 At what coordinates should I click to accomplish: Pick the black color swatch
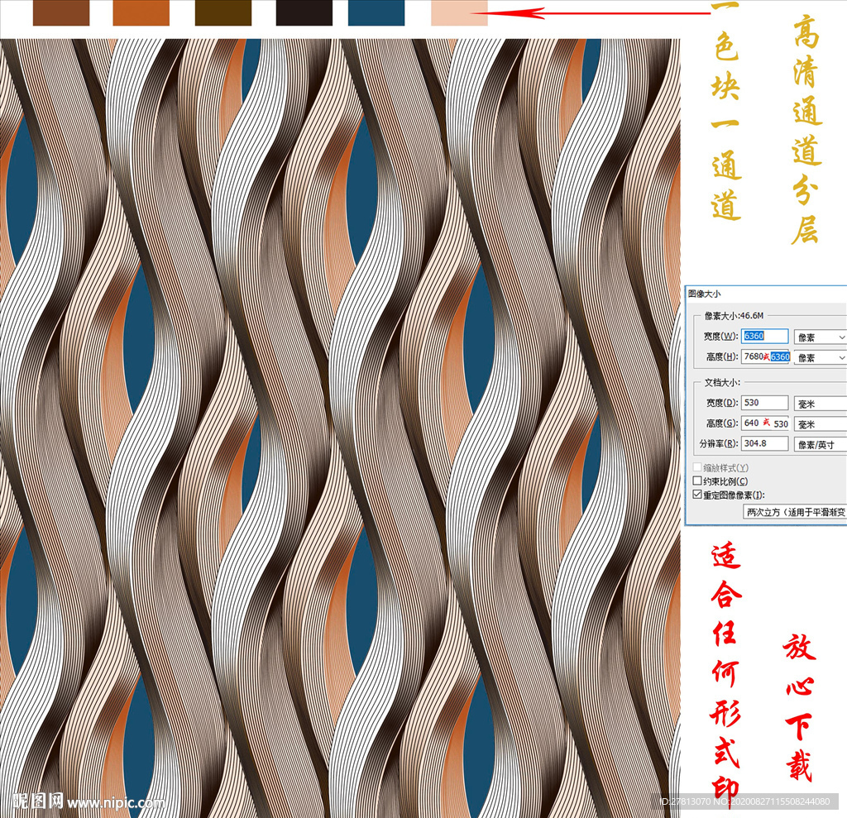click(x=304, y=12)
